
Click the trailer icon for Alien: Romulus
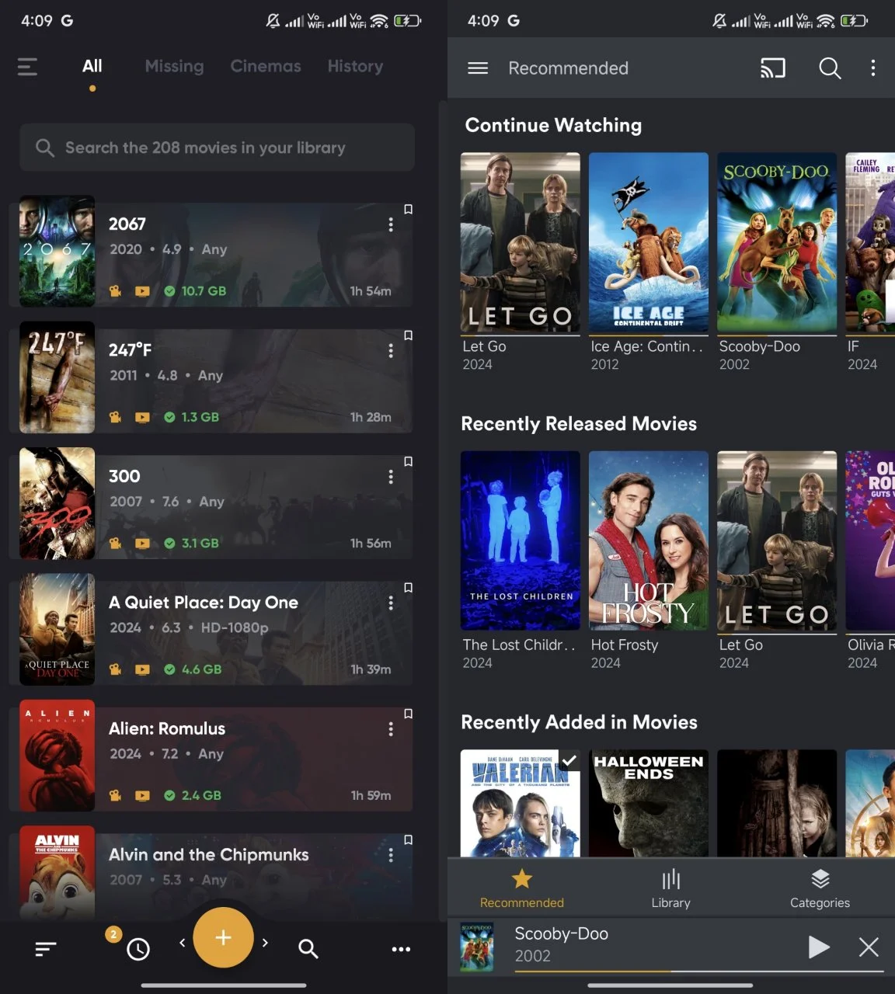click(142, 795)
